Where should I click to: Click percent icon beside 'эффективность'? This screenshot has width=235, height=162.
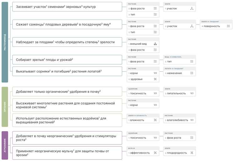(155, 153)
